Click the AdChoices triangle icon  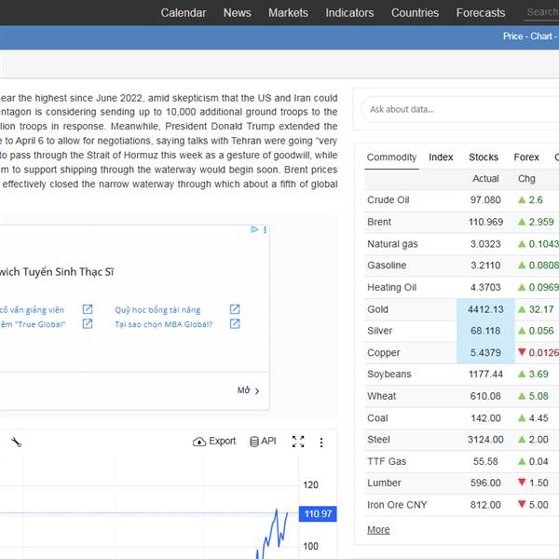(254, 229)
